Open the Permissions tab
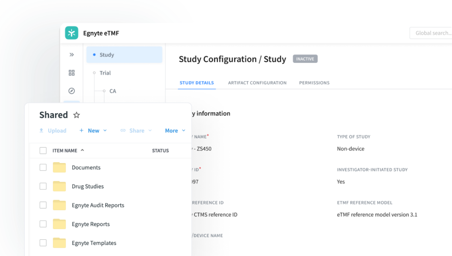This screenshot has height=256, width=452. click(314, 83)
